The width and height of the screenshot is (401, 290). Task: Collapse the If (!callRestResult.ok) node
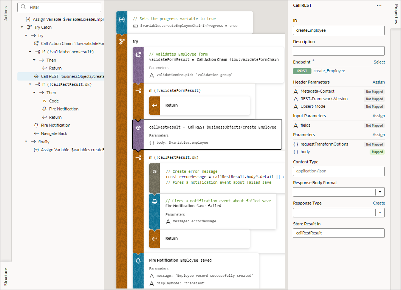click(30, 84)
